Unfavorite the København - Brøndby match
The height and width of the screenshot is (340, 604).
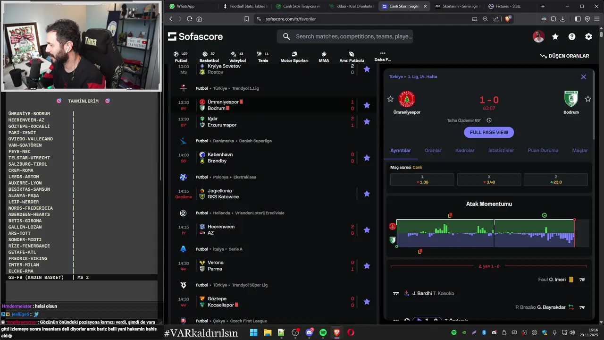pyautogui.click(x=367, y=158)
